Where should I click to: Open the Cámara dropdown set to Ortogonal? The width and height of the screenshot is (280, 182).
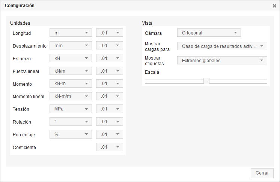click(x=209, y=33)
